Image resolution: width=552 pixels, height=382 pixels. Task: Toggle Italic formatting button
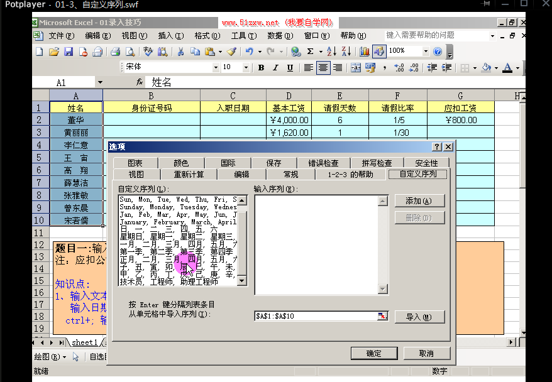click(275, 67)
